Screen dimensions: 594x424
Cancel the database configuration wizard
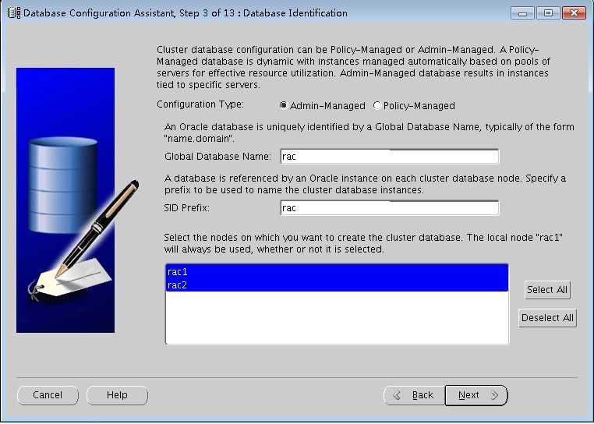pyautogui.click(x=48, y=395)
